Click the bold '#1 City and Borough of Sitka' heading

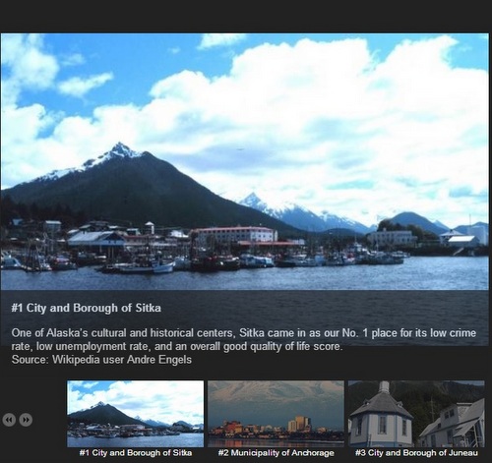pyautogui.click(x=87, y=308)
